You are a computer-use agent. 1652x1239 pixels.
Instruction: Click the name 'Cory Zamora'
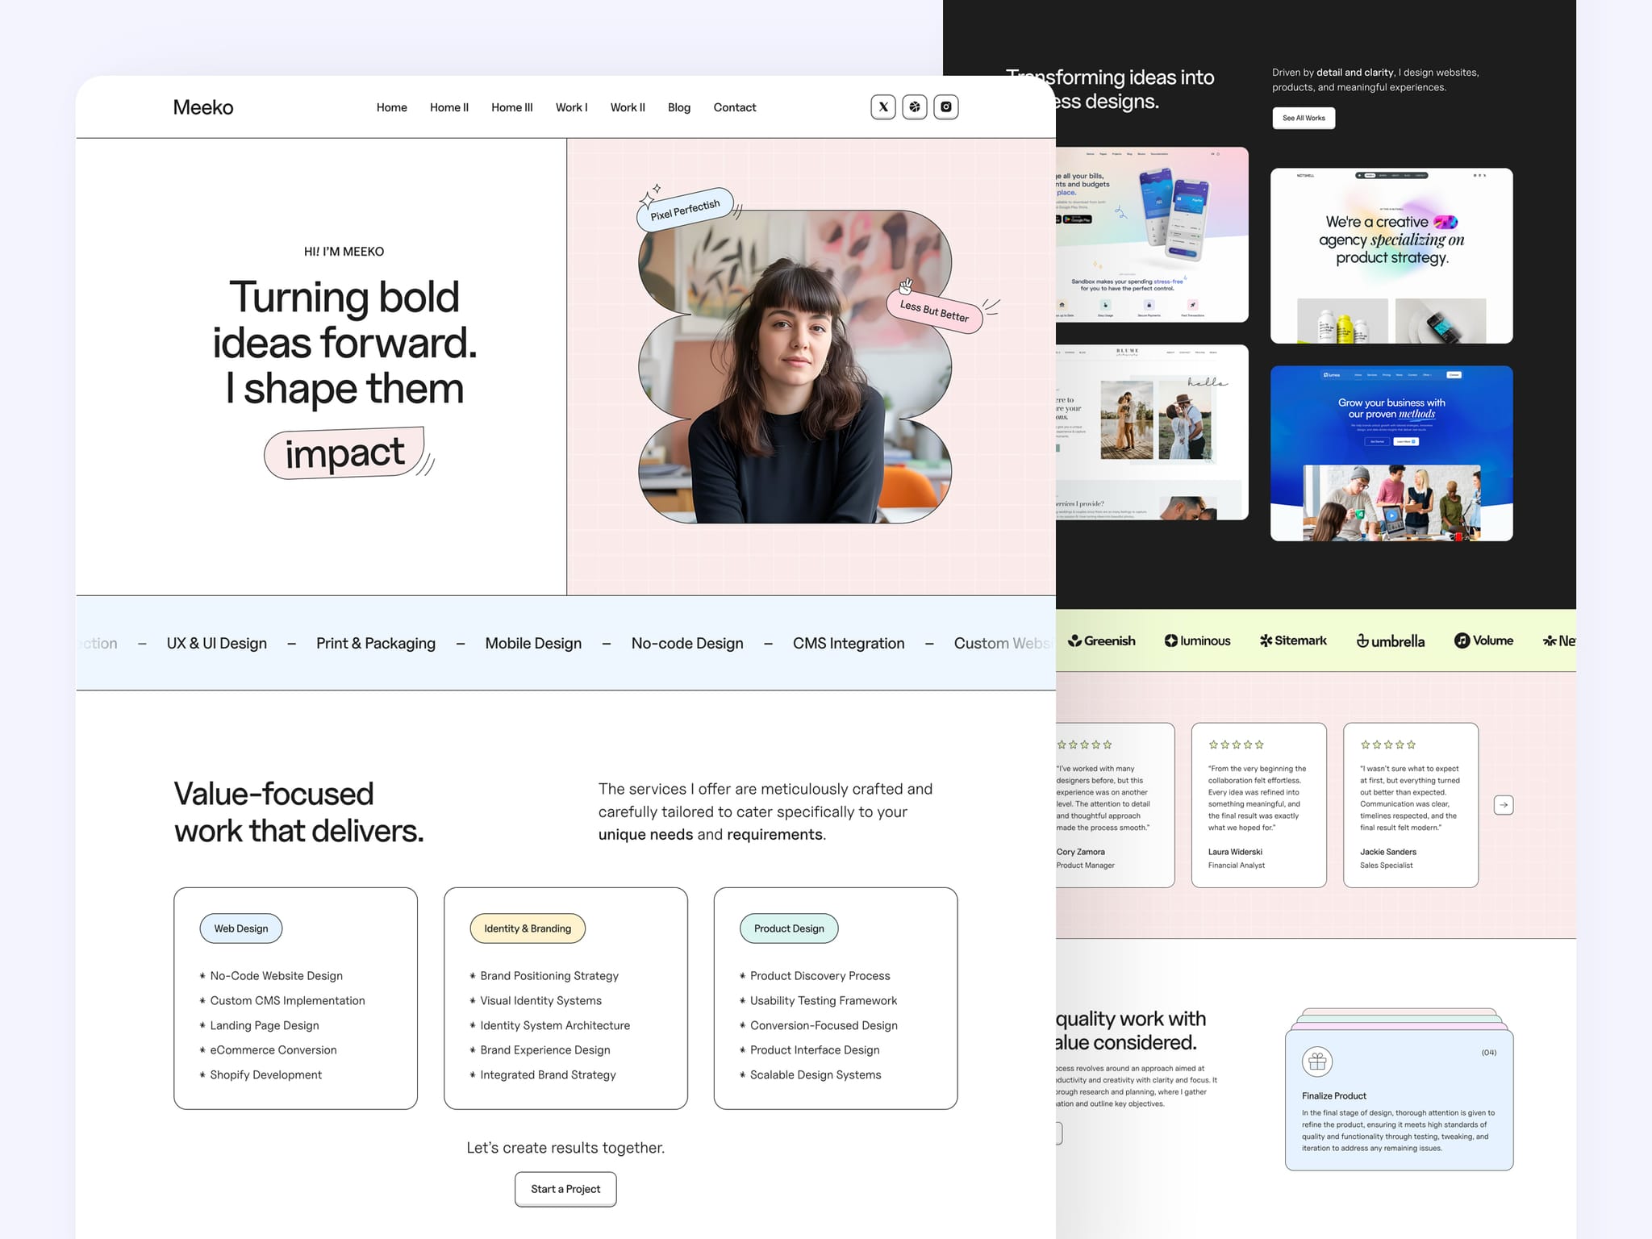tap(1081, 852)
